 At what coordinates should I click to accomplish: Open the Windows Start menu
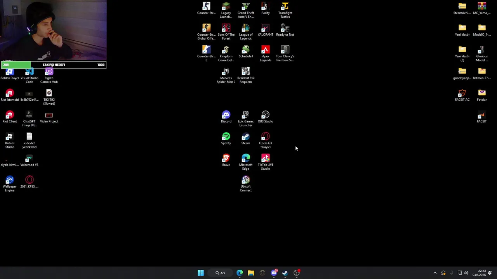tap(201, 273)
